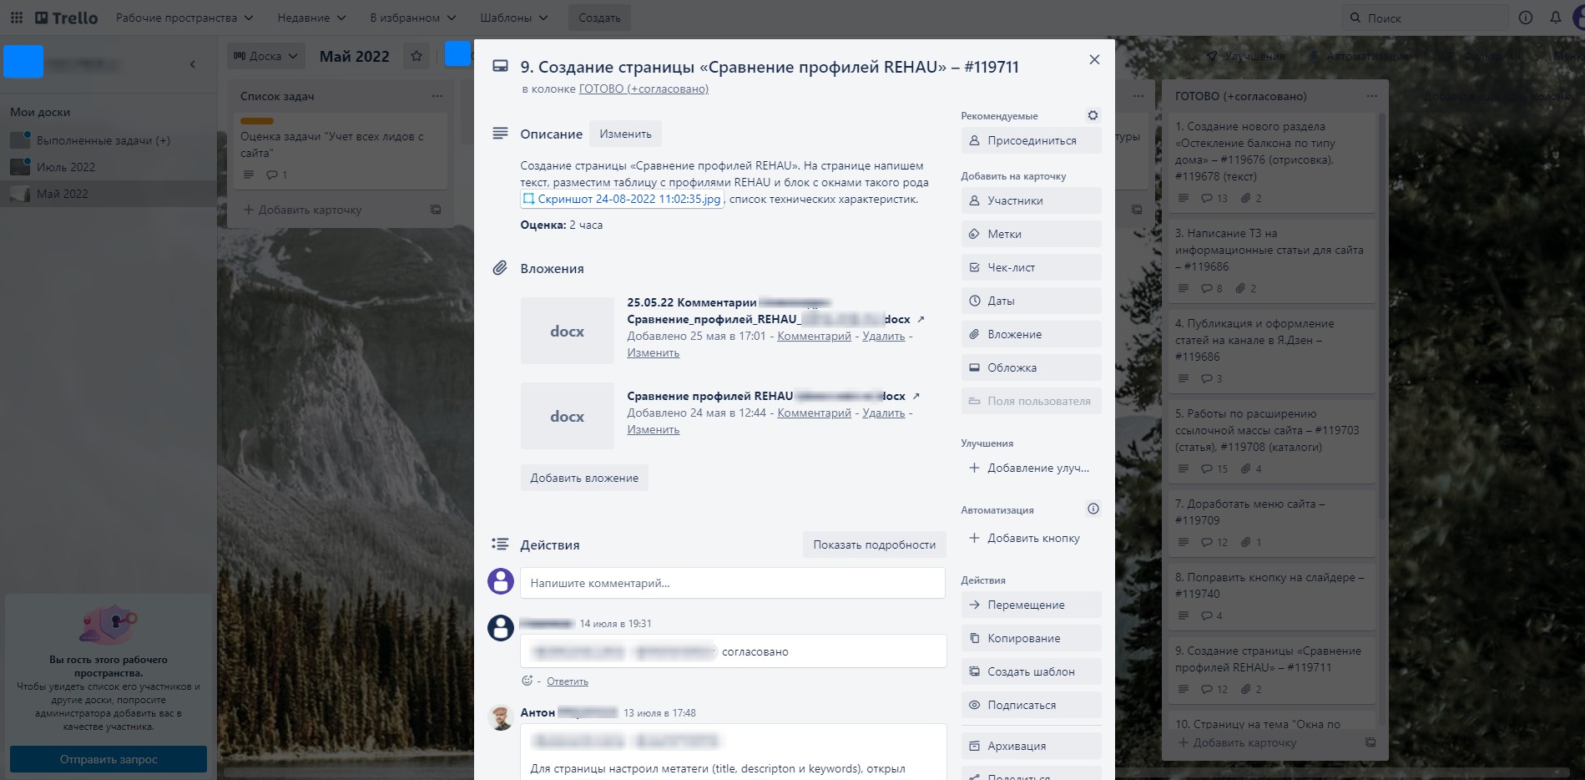
Task: Click Антон's avatar in comments
Action: pos(501,717)
